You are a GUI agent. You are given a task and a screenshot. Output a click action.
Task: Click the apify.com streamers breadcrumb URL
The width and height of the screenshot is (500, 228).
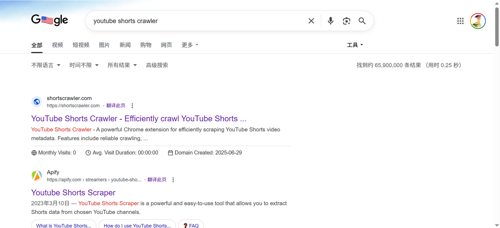pyautogui.click(x=94, y=180)
